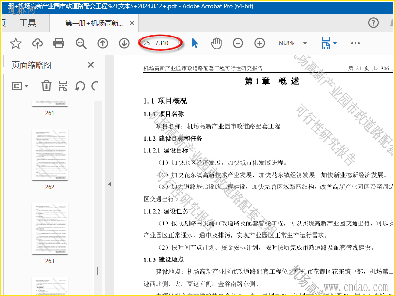Rotate pages clockwise
This screenshot has height=296, width=395.
point(95,86)
